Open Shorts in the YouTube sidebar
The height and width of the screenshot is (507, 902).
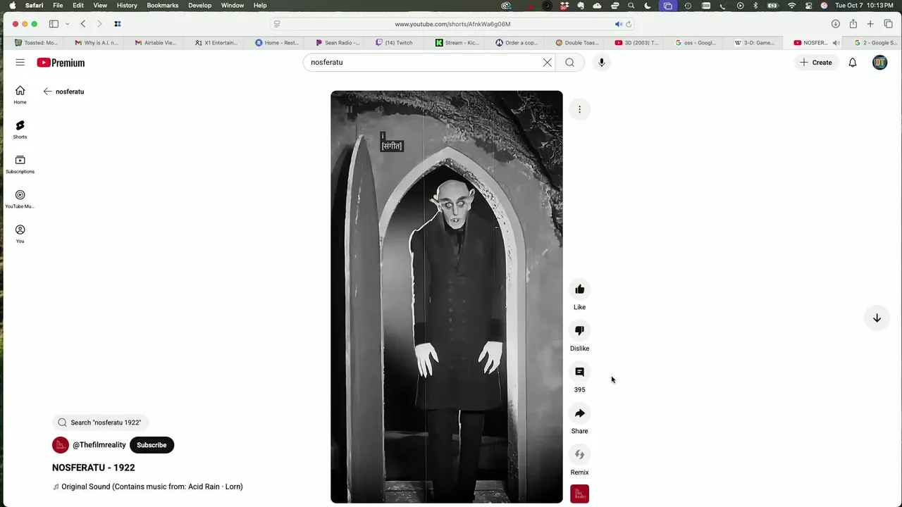coord(20,130)
